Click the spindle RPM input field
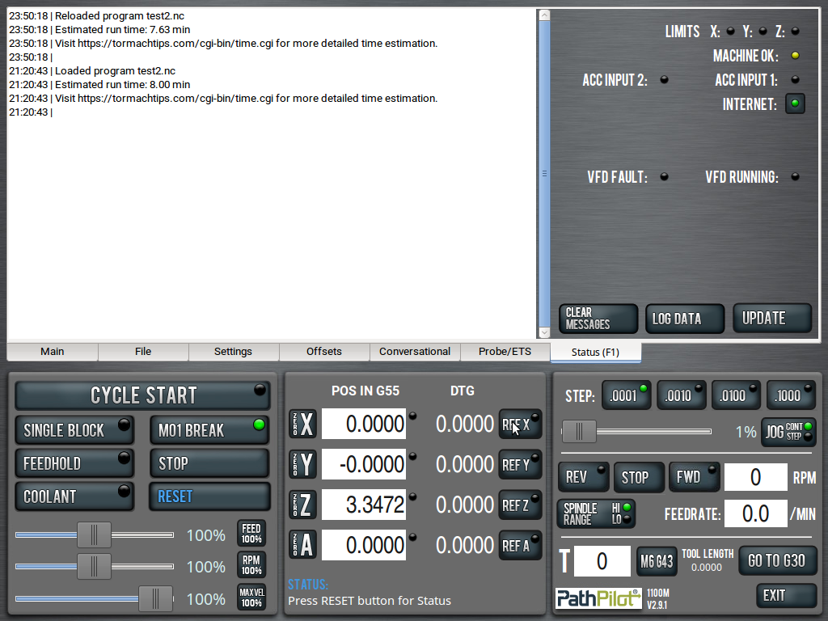The width and height of the screenshot is (828, 621). pos(755,477)
